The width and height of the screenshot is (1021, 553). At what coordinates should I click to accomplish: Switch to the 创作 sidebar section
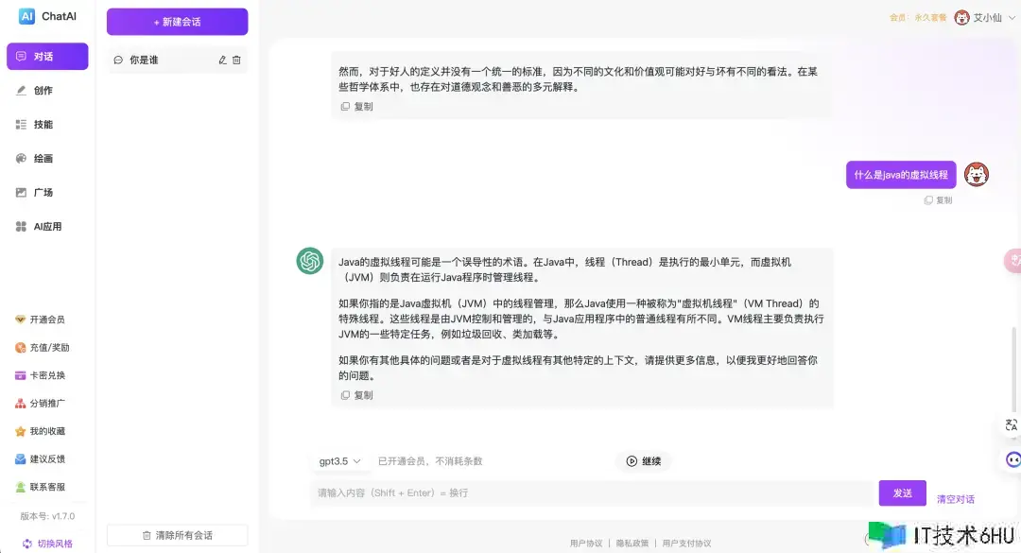tap(43, 91)
